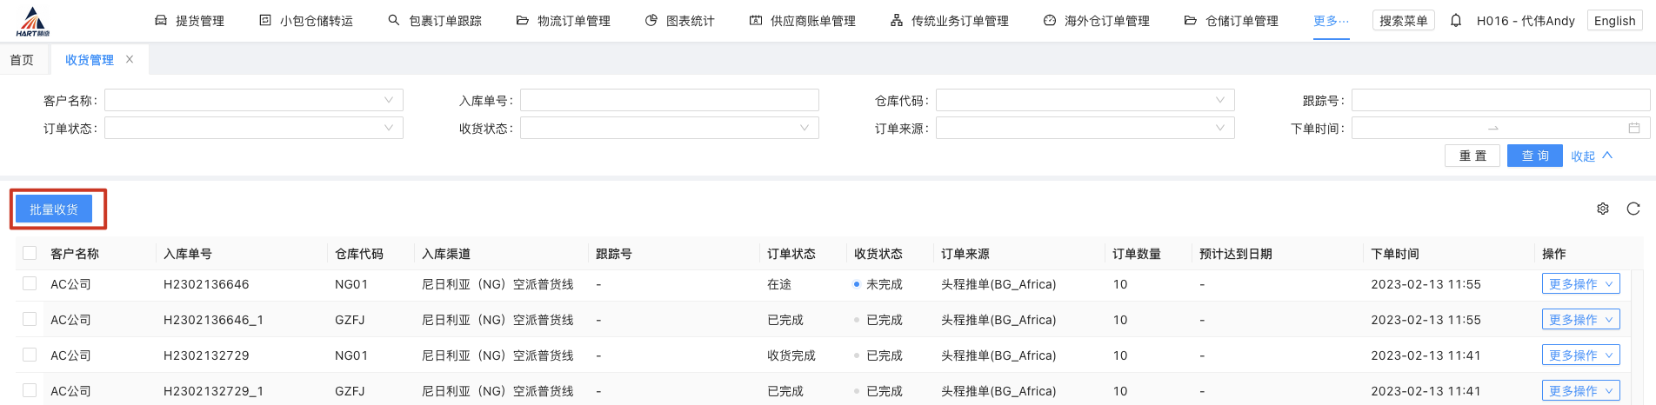This screenshot has height=405, width=1656.
Task: Check the row for order H2302136646
Action: tap(30, 283)
